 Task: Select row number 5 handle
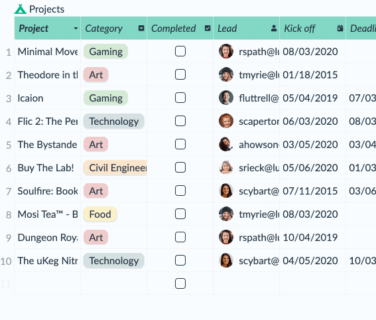pyautogui.click(x=9, y=145)
